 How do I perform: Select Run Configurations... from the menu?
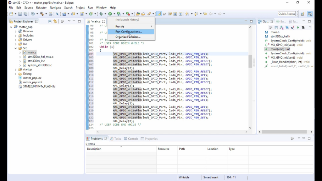tap(129, 32)
